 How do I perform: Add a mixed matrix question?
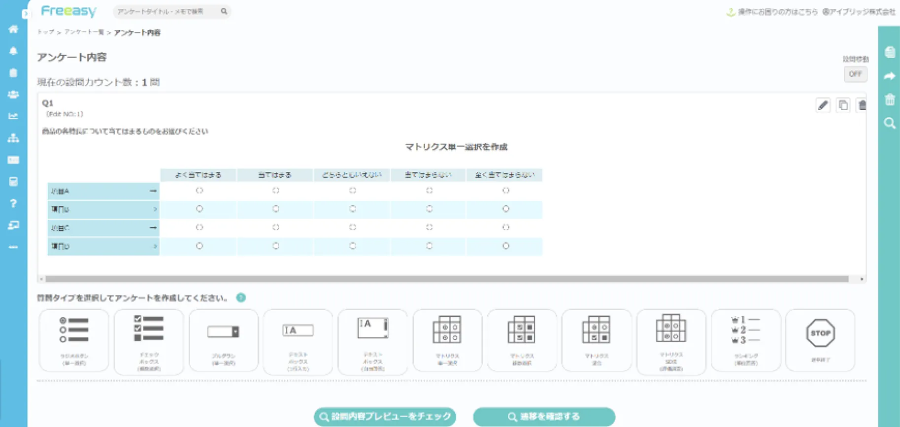[597, 340]
